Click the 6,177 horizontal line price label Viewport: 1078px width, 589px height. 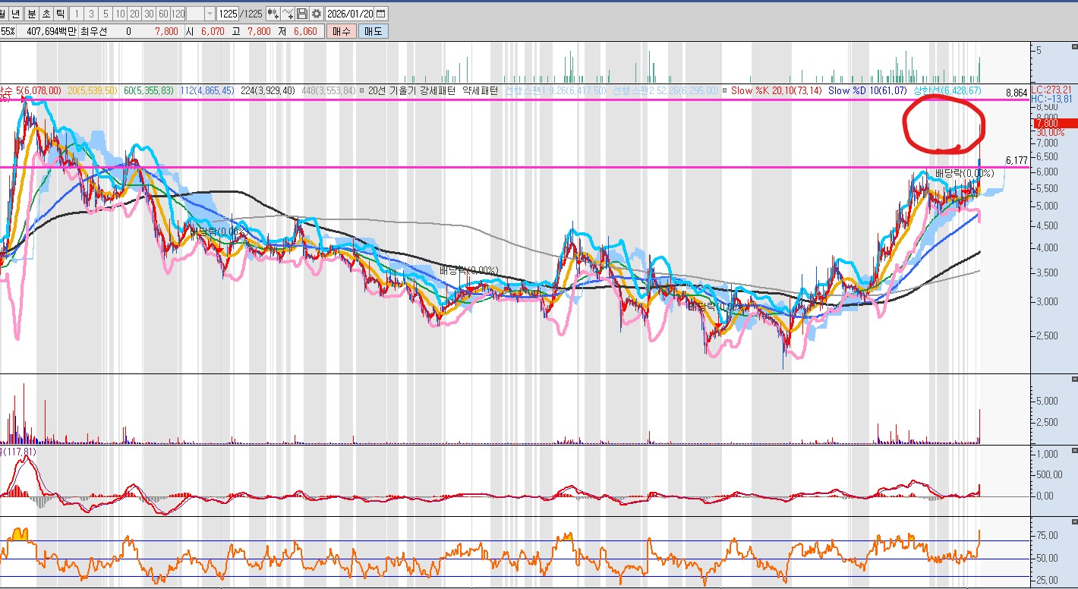point(1016,160)
